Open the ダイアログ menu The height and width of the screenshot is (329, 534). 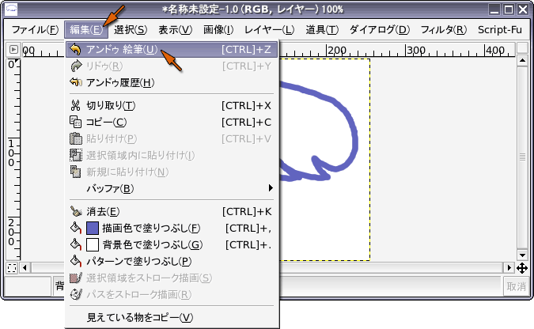point(380,29)
